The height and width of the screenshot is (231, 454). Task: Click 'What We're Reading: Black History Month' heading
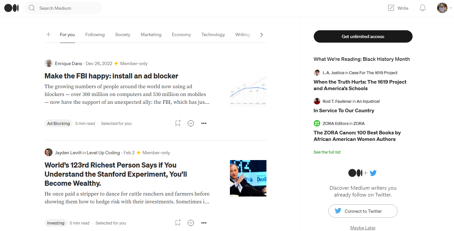coord(362,59)
